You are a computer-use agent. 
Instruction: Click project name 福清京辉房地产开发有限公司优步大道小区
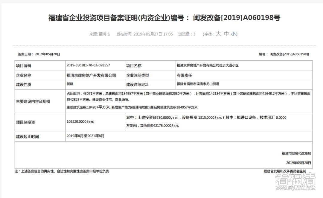point(208,65)
